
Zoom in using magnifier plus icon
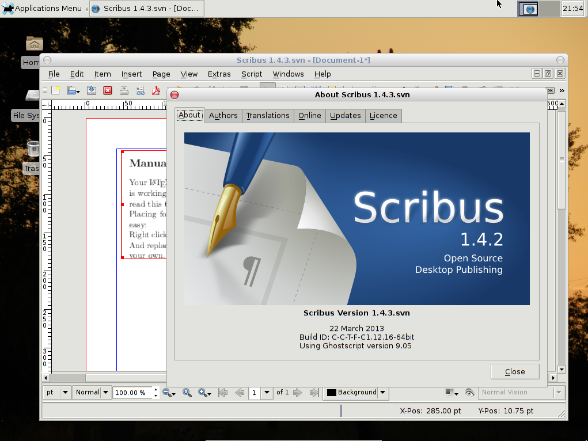click(203, 393)
